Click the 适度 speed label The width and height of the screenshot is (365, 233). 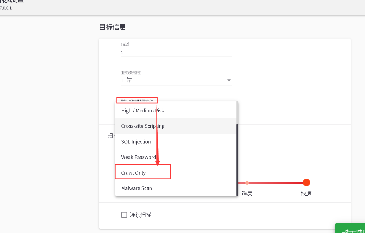tap(247, 194)
